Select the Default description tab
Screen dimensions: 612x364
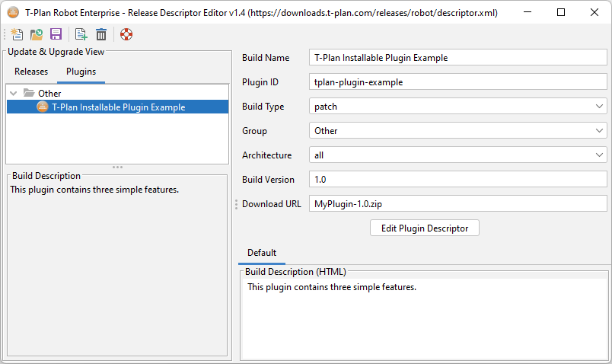pos(262,253)
